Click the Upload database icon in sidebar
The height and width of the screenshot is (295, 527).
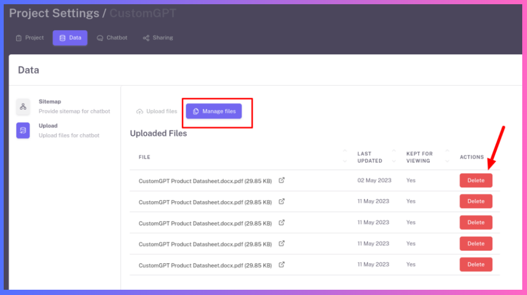click(23, 131)
